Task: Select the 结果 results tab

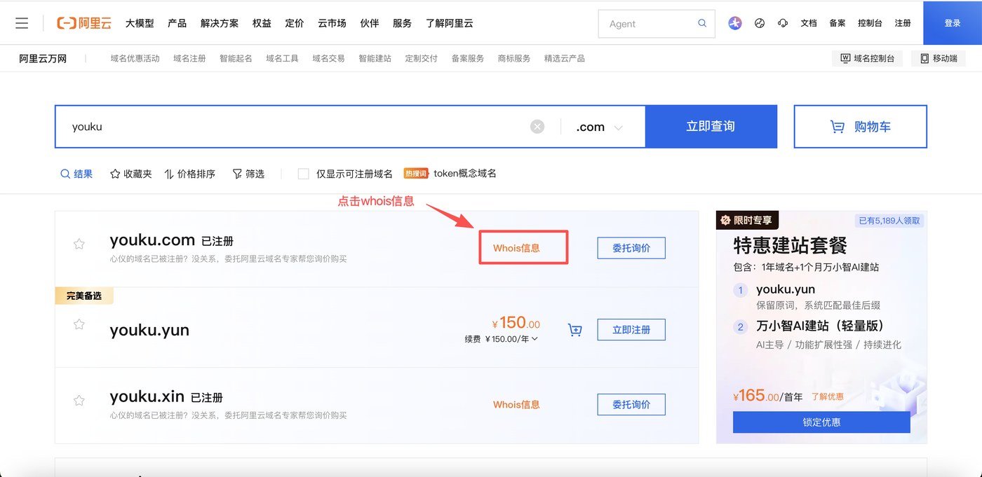Action: [x=76, y=174]
